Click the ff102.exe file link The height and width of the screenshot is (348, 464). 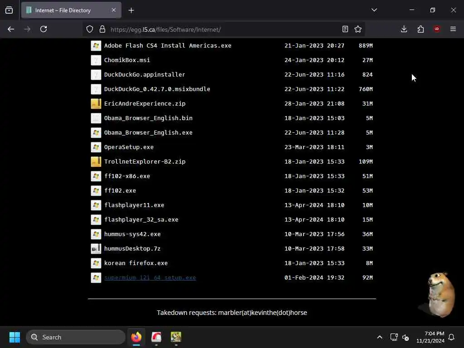tap(120, 191)
